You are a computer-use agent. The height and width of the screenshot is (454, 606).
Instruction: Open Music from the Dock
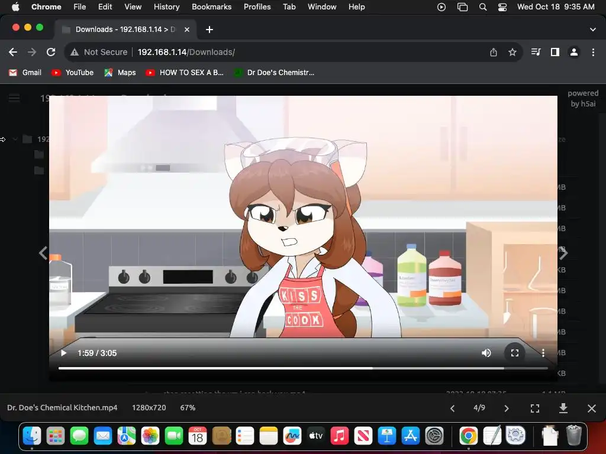(339, 436)
